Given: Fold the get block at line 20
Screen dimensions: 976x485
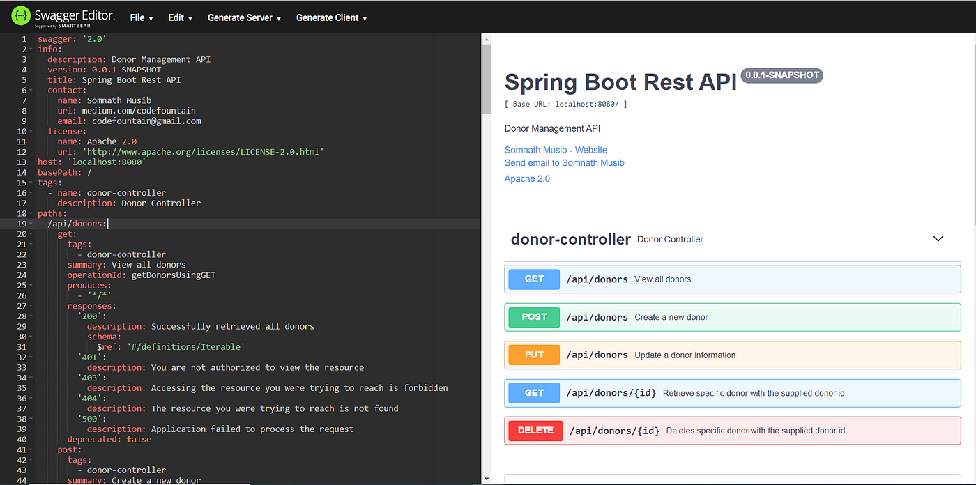Looking at the screenshot, I should [x=31, y=234].
